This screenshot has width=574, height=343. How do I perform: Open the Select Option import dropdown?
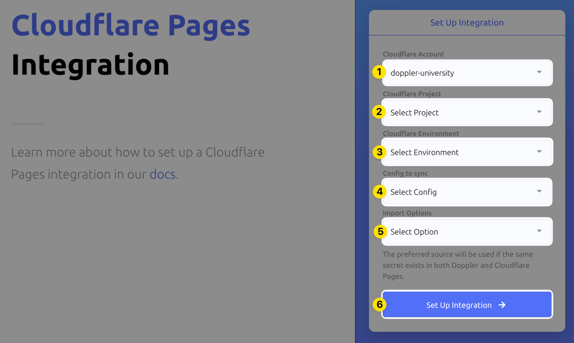(x=467, y=232)
